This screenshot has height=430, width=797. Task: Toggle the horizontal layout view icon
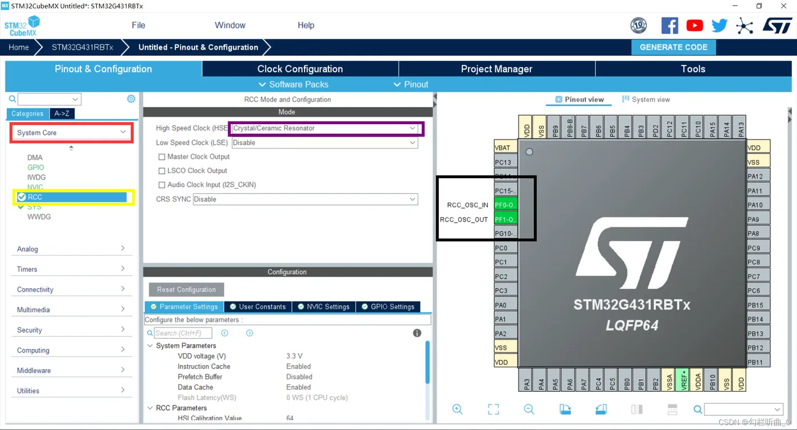coord(672,409)
